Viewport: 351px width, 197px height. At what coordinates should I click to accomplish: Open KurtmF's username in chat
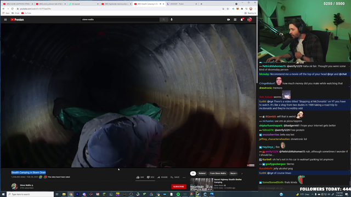(267, 159)
